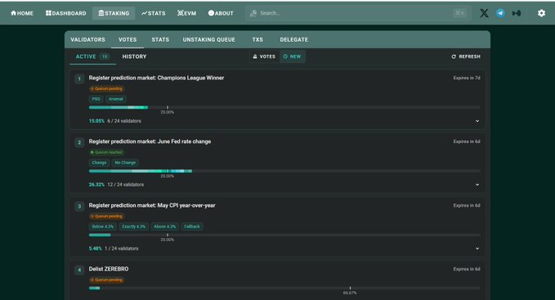Switch to the History sub-tab
This screenshot has width=555, height=300.
click(134, 56)
